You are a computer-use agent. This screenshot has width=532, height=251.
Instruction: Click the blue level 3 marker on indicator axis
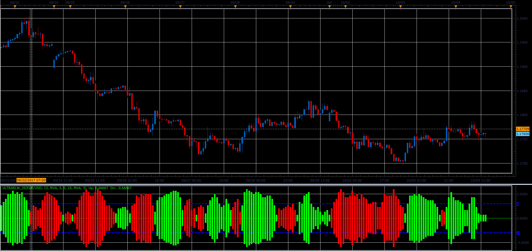point(517,204)
